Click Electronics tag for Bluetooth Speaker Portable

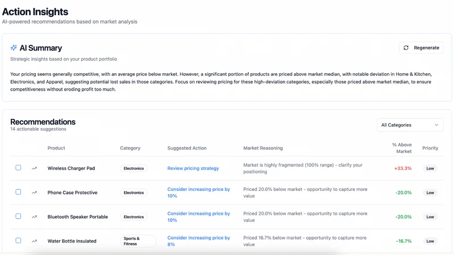pyautogui.click(x=134, y=217)
